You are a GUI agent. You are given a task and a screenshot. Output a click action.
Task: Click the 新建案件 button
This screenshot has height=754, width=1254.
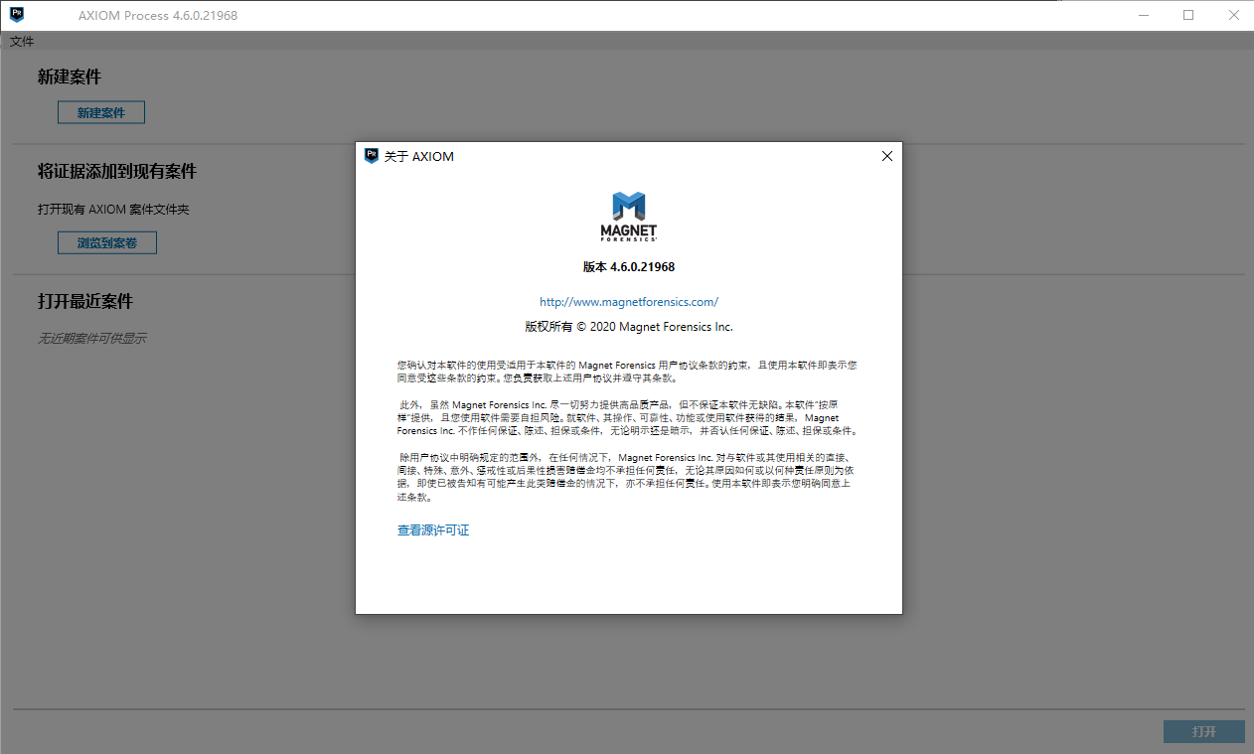click(x=99, y=111)
